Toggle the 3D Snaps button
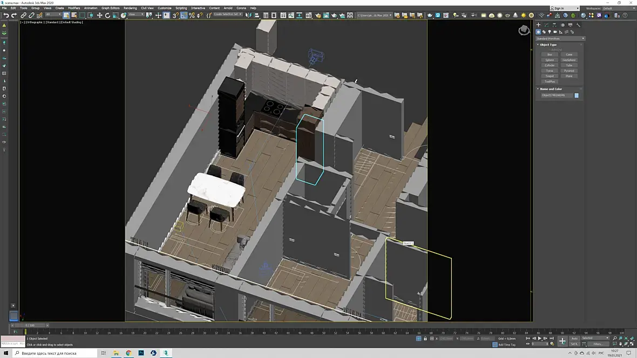The width and height of the screenshot is (637, 358). coord(175,15)
